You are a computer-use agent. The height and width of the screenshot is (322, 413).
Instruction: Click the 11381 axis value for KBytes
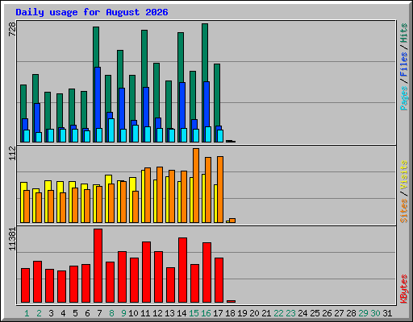pyautogui.click(x=12, y=239)
